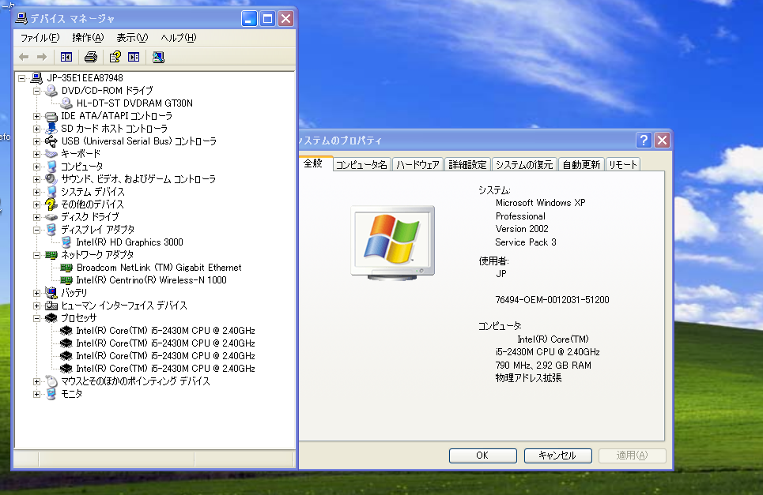Select the ネットワーク アダプタ card icon
This screenshot has height=495, width=763.
click(x=51, y=255)
